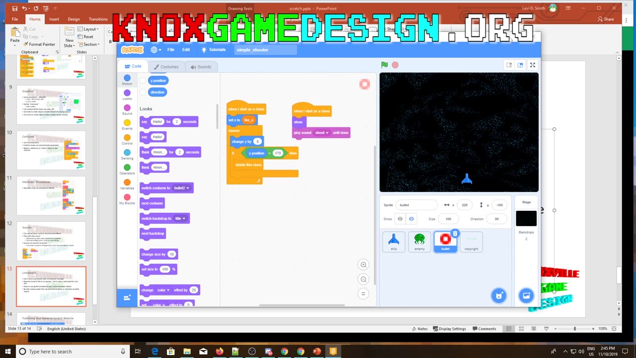Switch to small stage layout
Viewport: 636px width, 358px height.
509,65
